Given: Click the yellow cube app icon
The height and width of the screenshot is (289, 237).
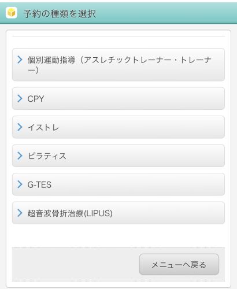Looking at the screenshot, I should (x=12, y=13).
